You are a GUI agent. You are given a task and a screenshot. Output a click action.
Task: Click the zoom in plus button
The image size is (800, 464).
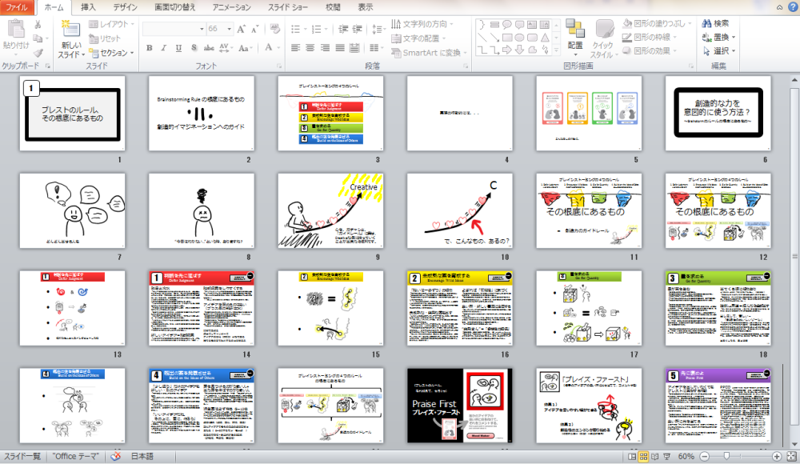778,456
